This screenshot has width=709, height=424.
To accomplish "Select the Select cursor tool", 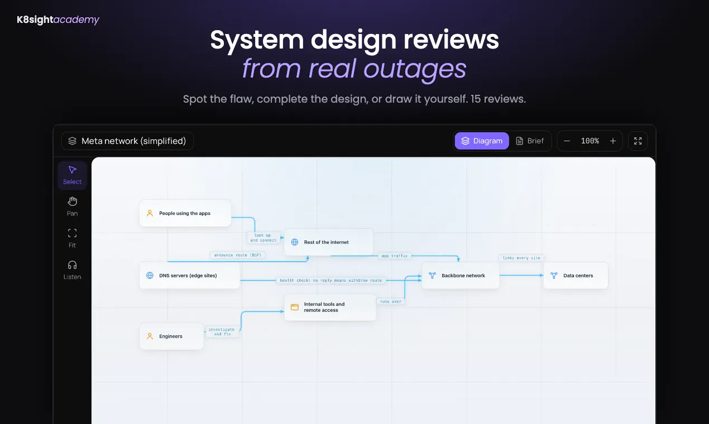I will coord(72,175).
